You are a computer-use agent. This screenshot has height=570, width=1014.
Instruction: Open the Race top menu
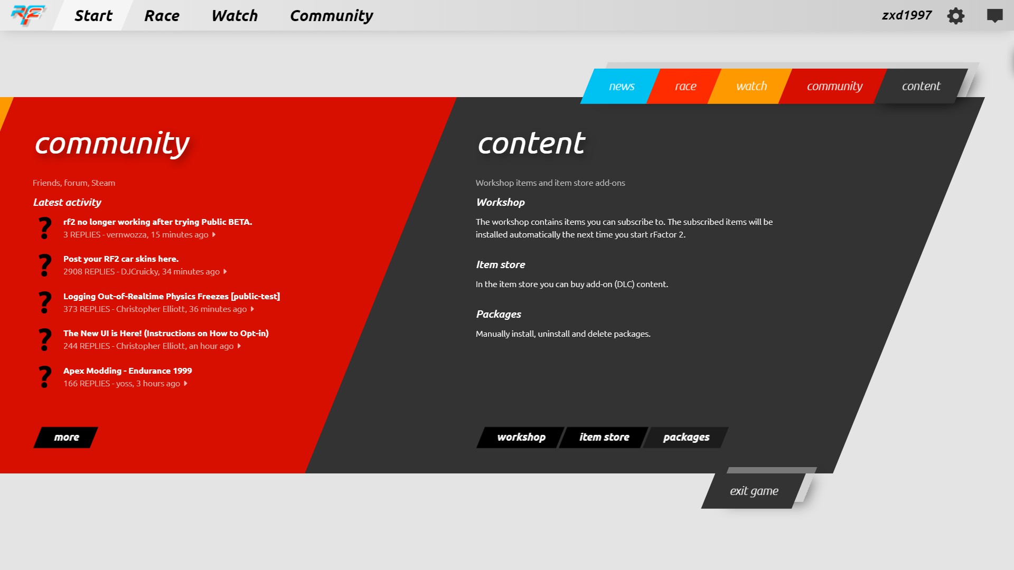[x=162, y=16]
